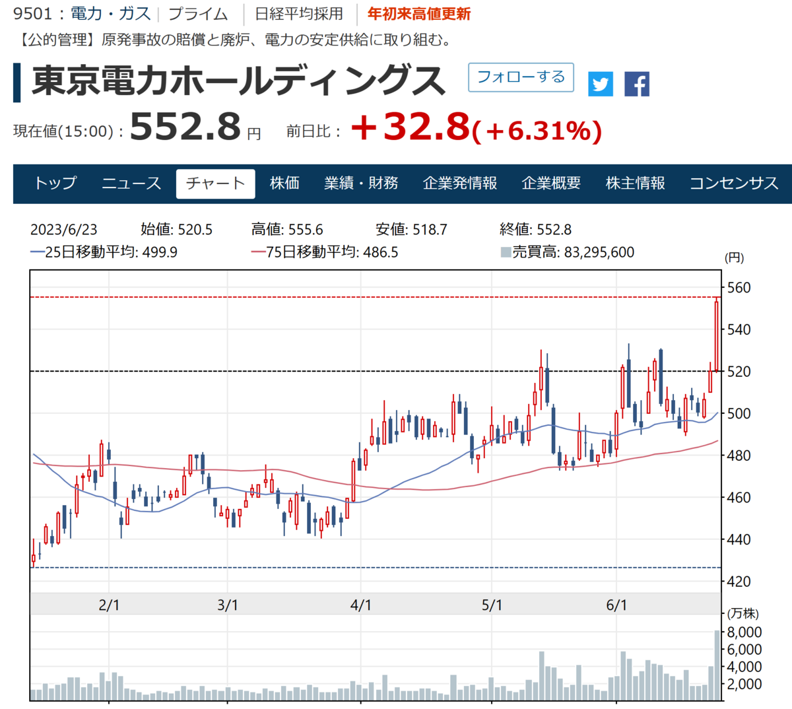Click the percentage change (+6.31%)
Image resolution: width=792 pixels, height=709 pixels.
[x=537, y=130]
